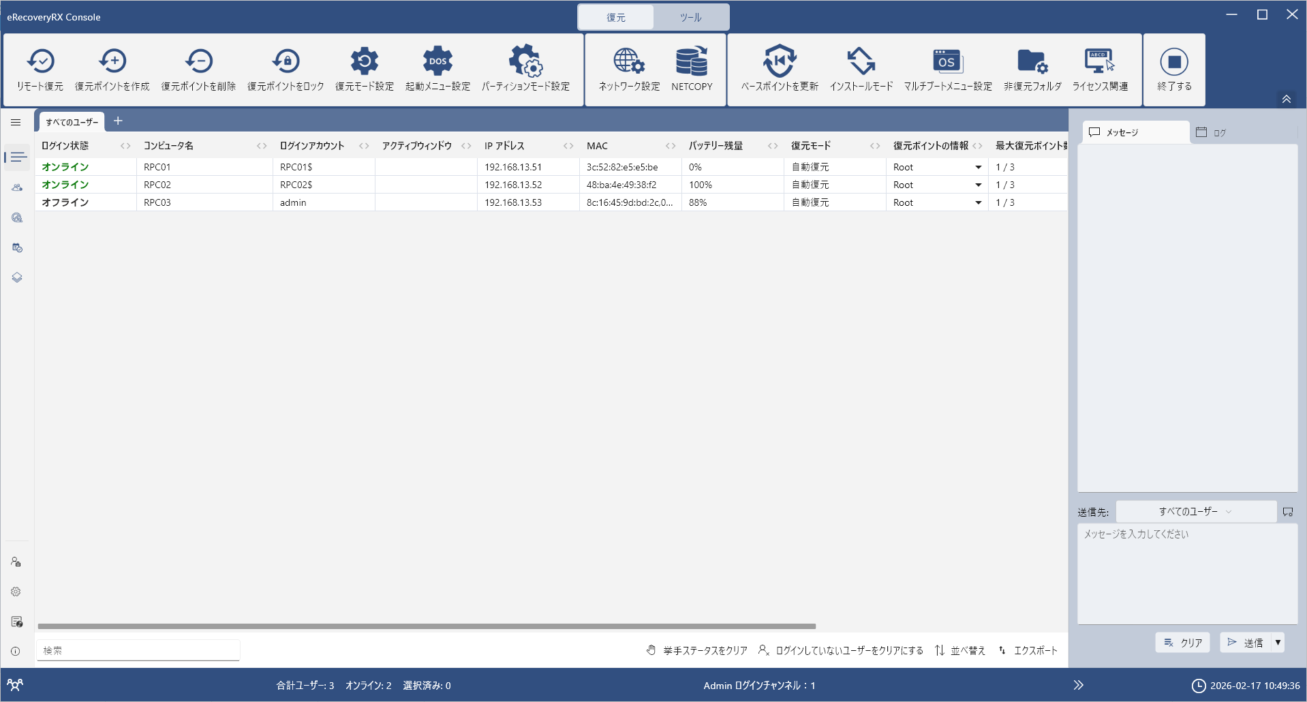Open the DOS boot menu settings (起動メニュー設定)
Image resolution: width=1307 pixels, height=702 pixels.
click(437, 62)
